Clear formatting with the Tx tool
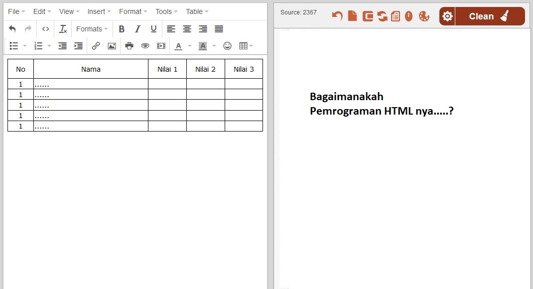Image resolution: width=533 pixels, height=289 pixels. point(63,28)
